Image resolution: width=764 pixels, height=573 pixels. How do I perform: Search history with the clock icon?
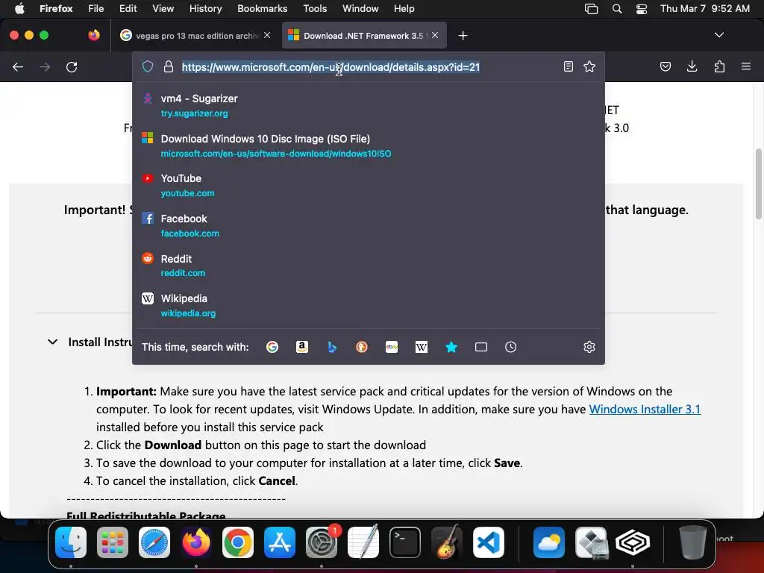510,347
